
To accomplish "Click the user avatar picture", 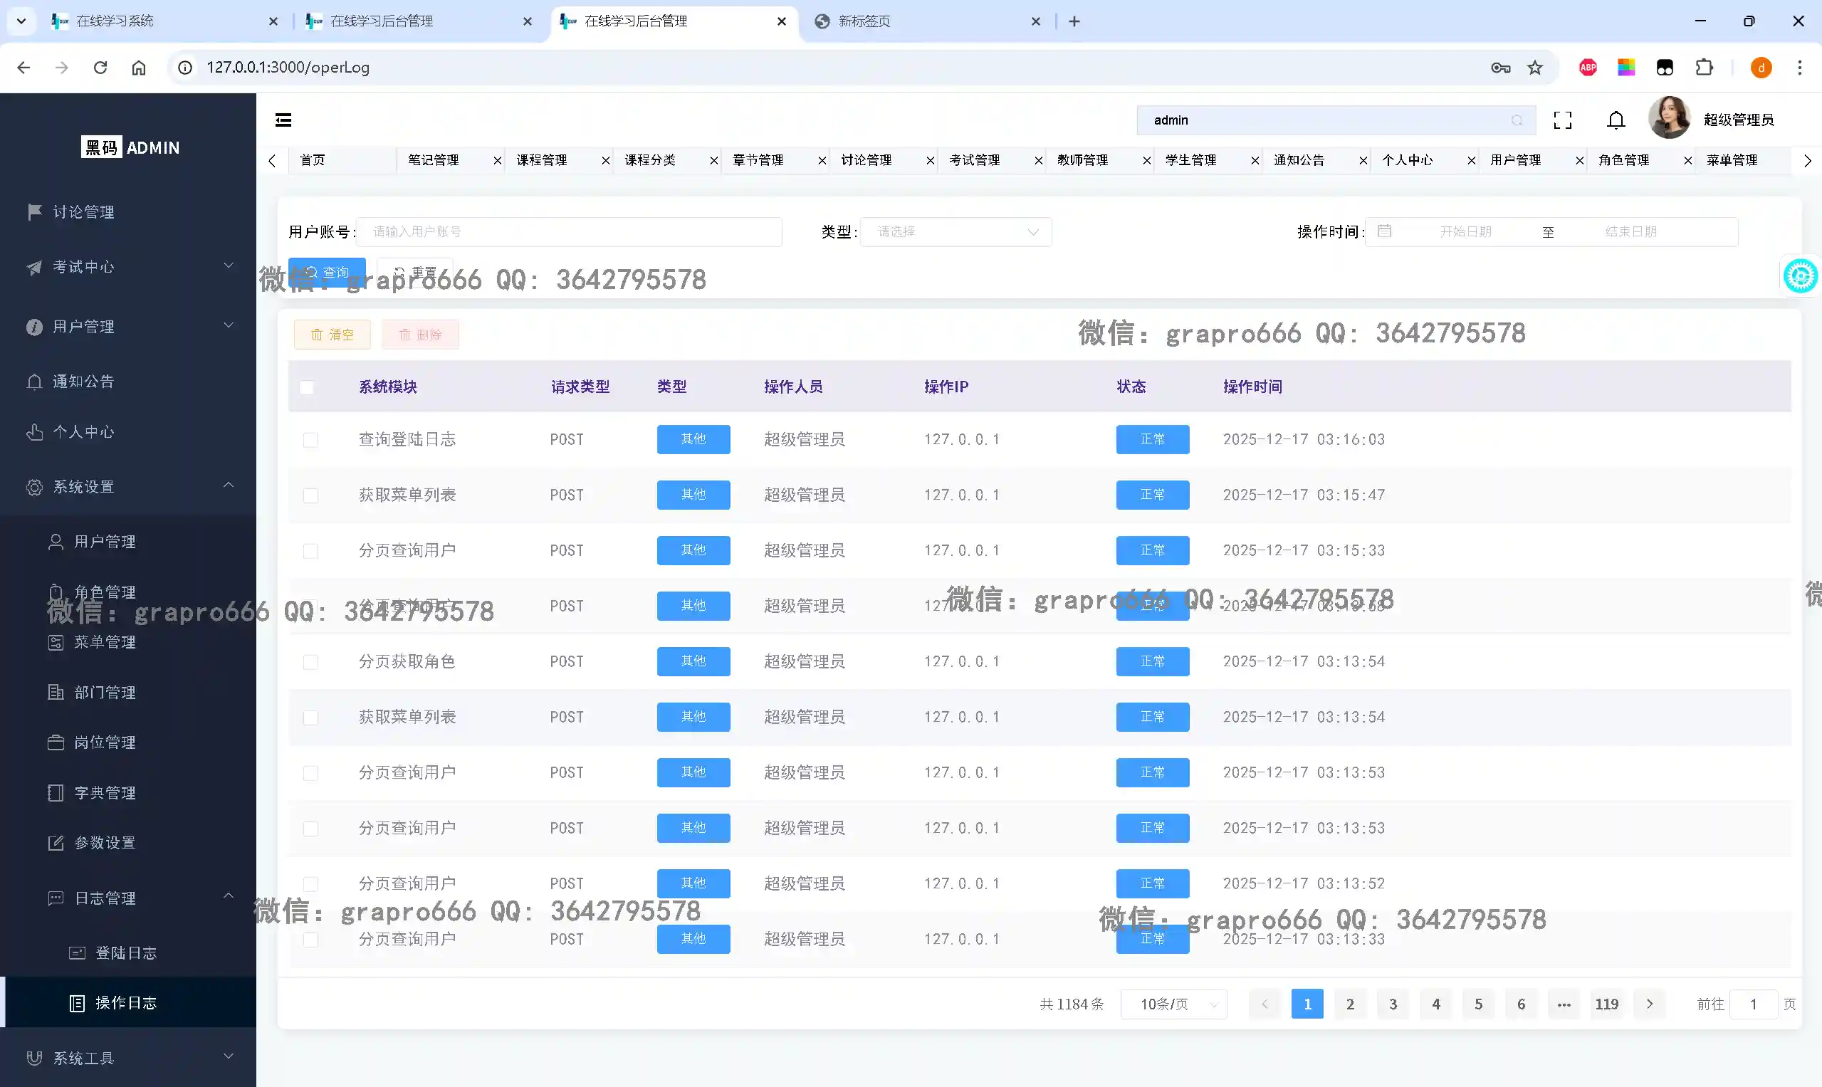I will coord(1668,118).
